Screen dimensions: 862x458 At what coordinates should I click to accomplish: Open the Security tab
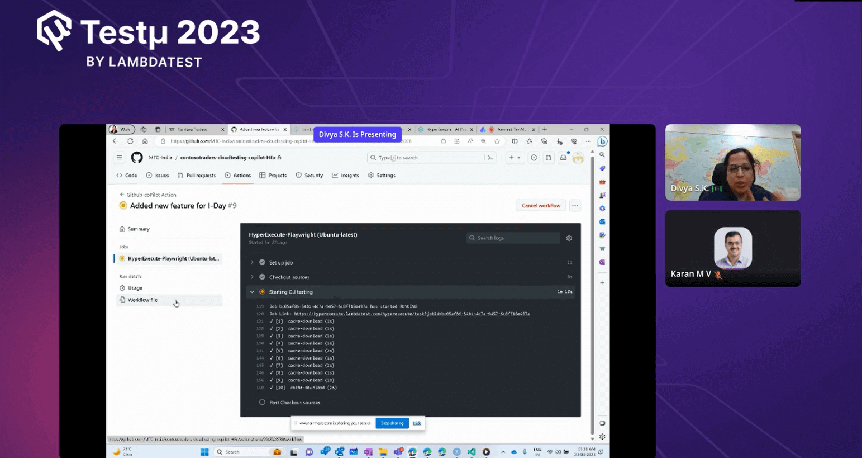[309, 176]
